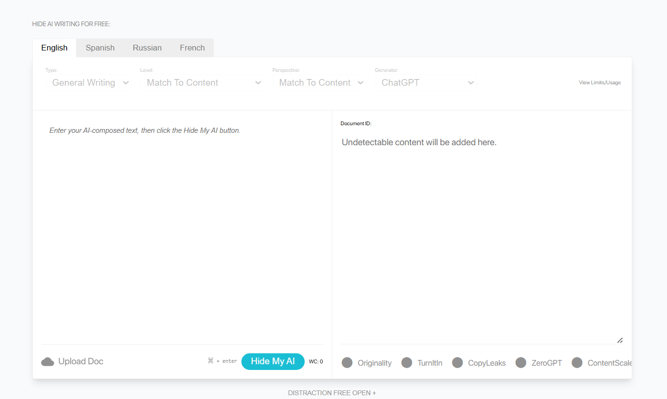The height and width of the screenshot is (399, 667).
Task: Select the English language tab
Action: tap(54, 48)
